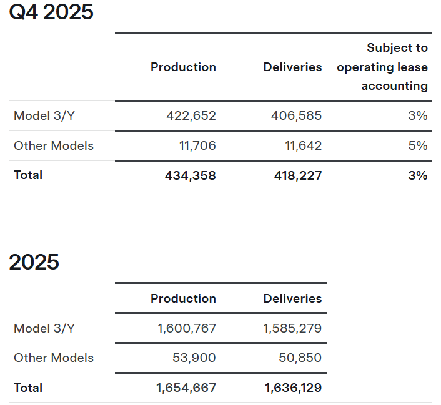This screenshot has width=441, height=405.
Task: Click Q4 total deliveries figure 418,227
Action: [x=298, y=175]
